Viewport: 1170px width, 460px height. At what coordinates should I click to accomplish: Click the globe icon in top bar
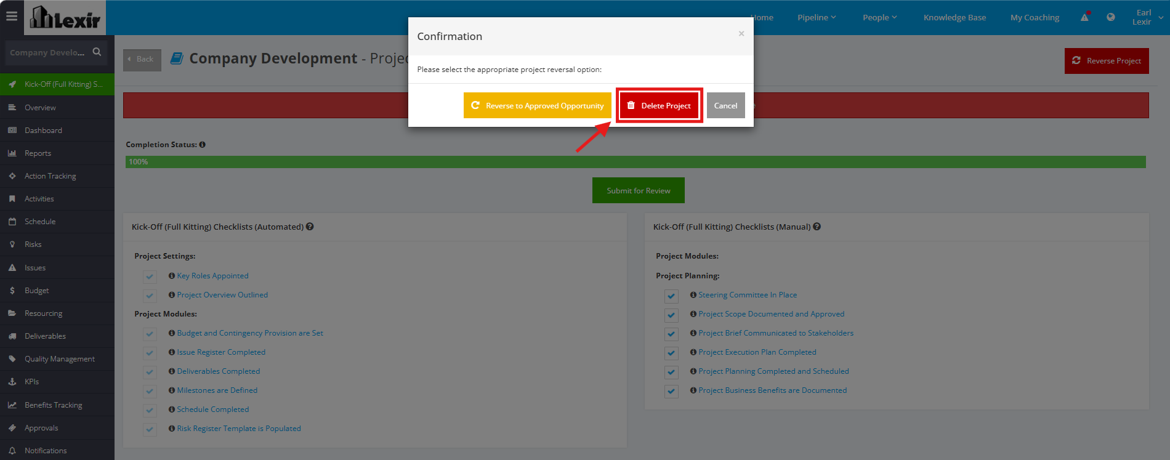(1110, 17)
